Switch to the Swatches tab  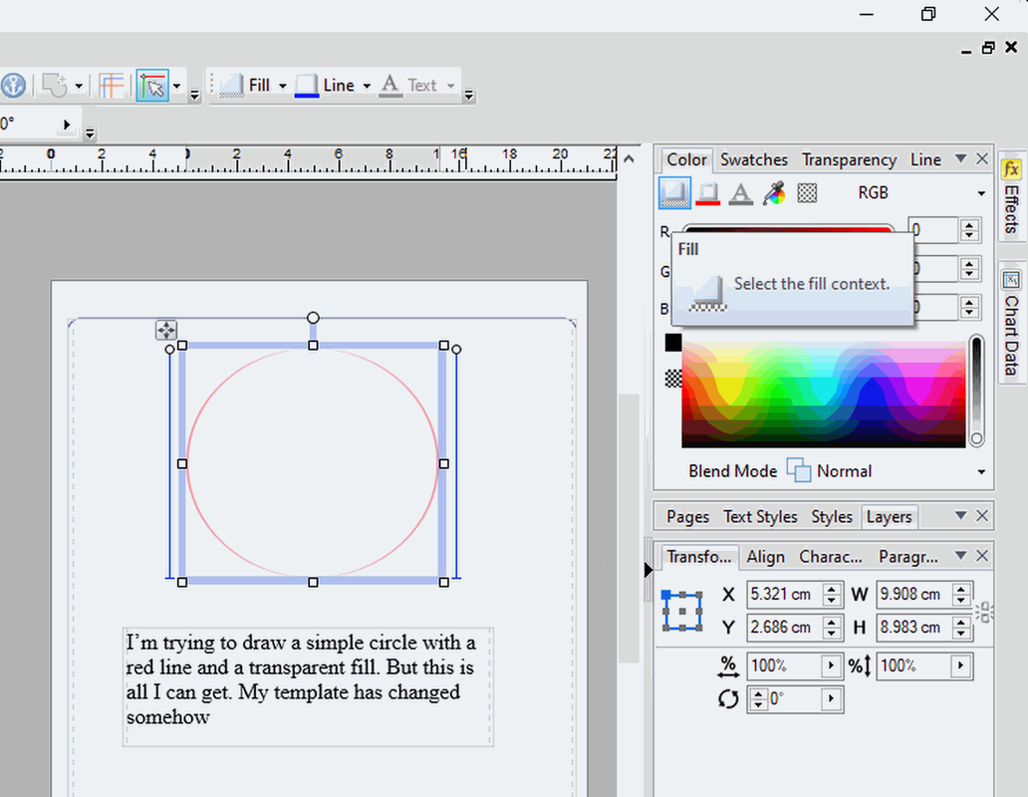point(754,159)
